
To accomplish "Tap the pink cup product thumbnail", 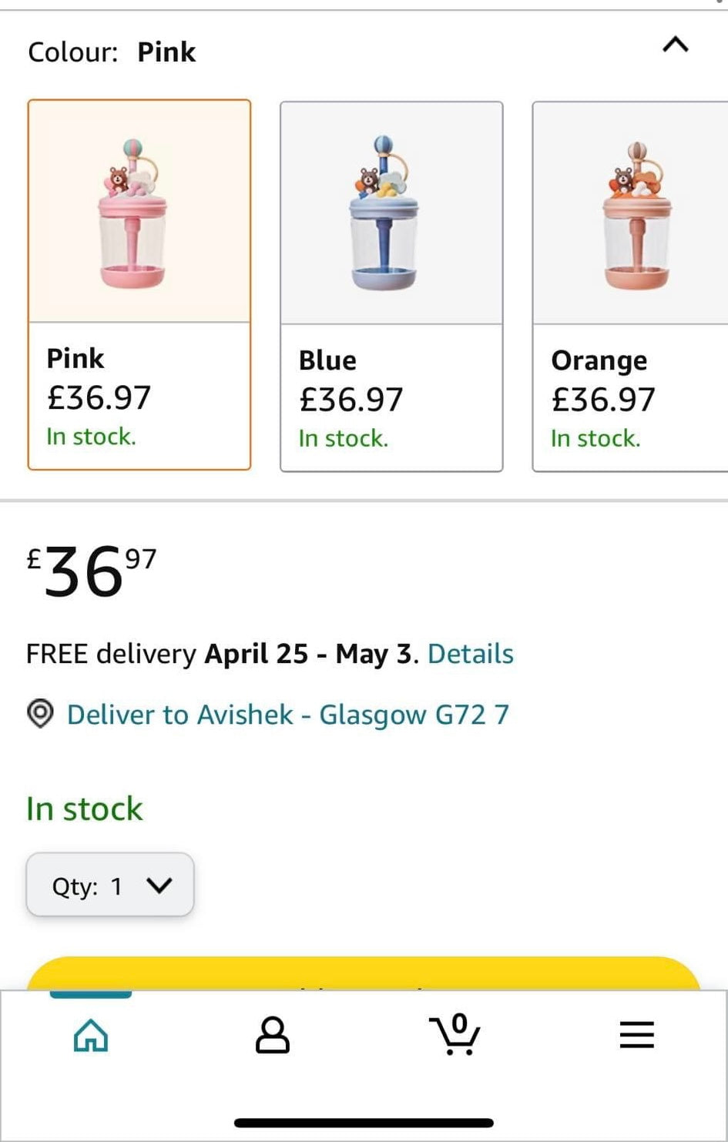I will tap(133, 214).
